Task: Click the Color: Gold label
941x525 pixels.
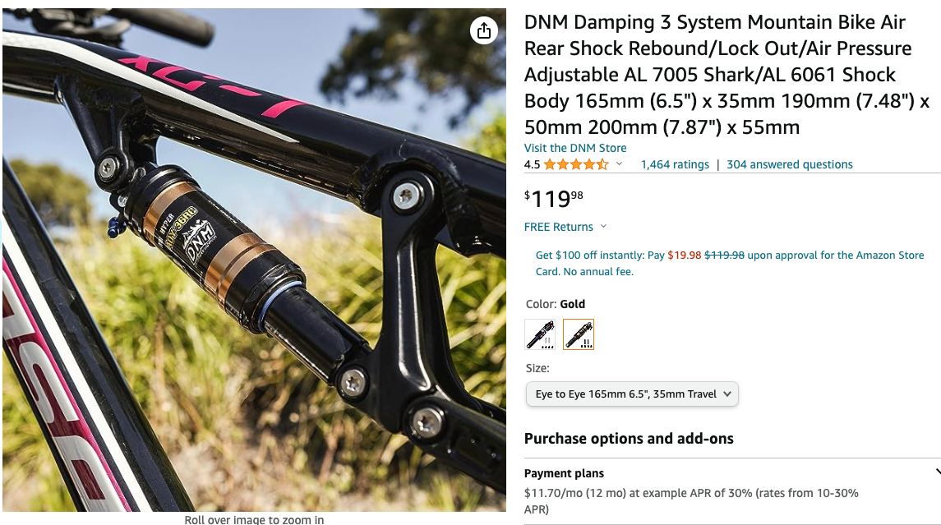Action: pos(554,303)
